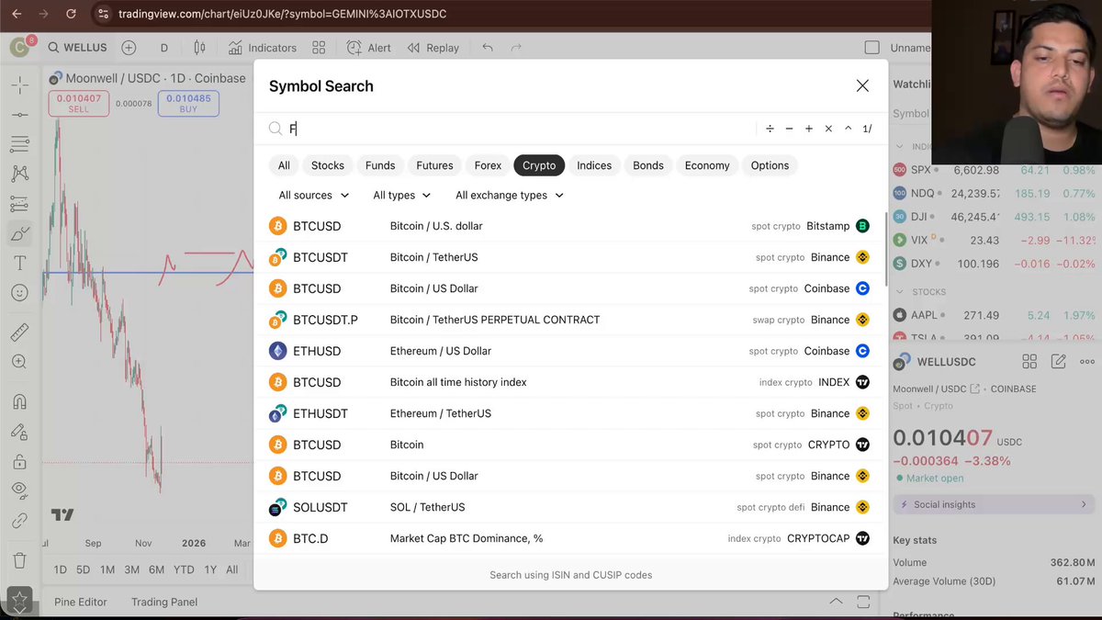1102x620 pixels.
Task: Click the trash remove objects icon
Action: pos(19,560)
